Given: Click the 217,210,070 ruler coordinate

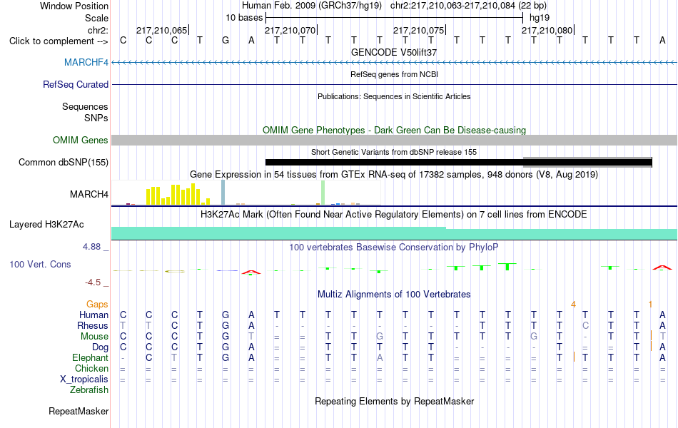Looking at the screenshot, I should click(x=290, y=30).
